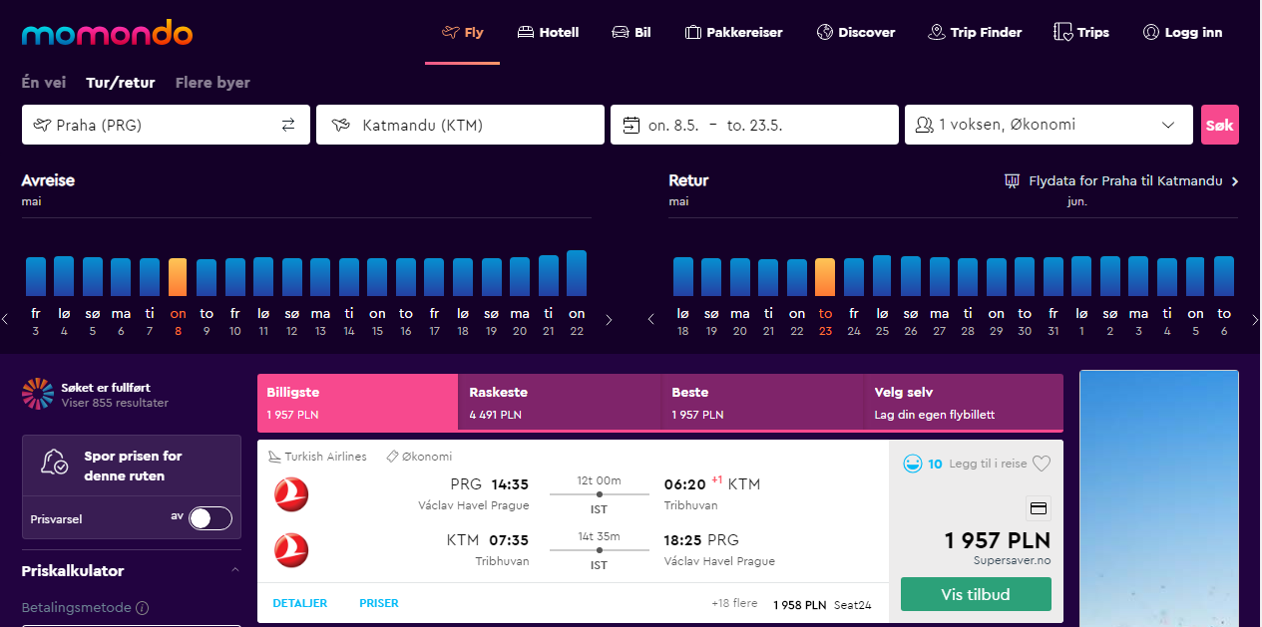Image resolution: width=1262 pixels, height=627 pixels.
Task: Open PRISER for the flight
Action: click(379, 603)
